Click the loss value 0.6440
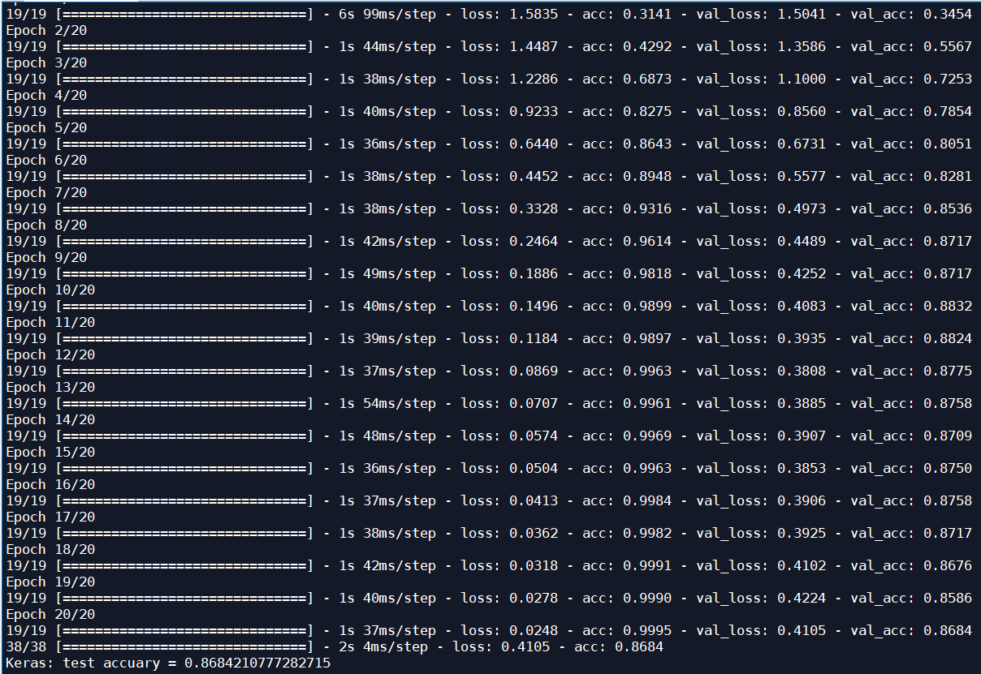Image resolution: width=981 pixels, height=674 pixels. click(x=534, y=144)
